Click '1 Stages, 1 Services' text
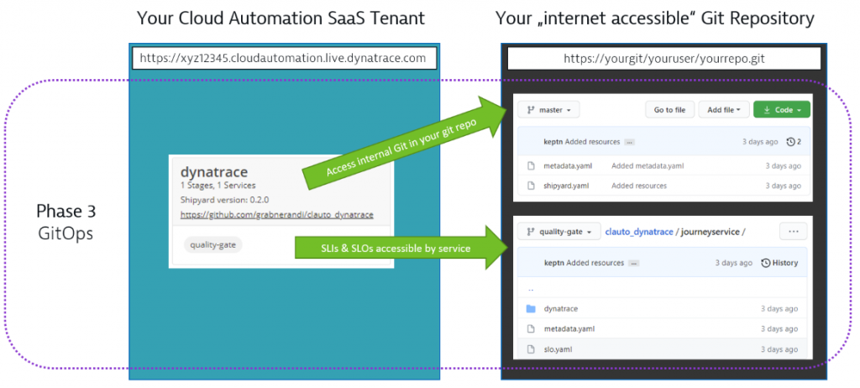 click(x=218, y=186)
